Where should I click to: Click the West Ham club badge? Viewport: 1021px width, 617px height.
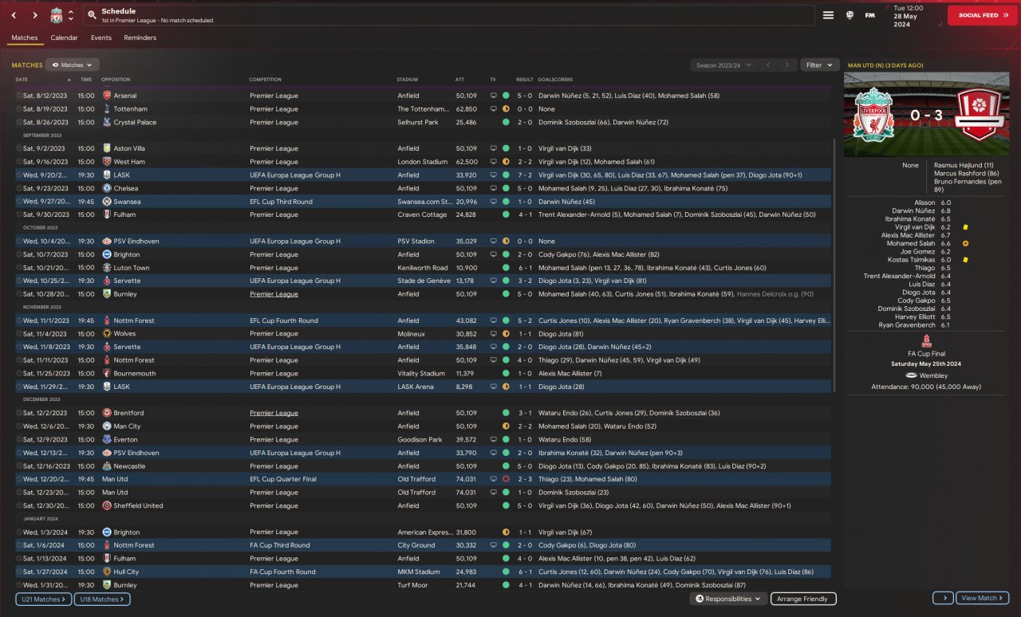coord(107,162)
